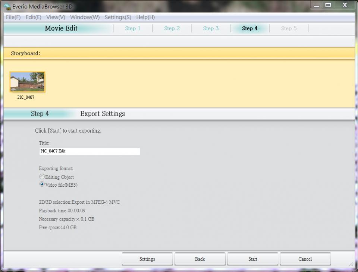Open export Settings with the bottom button
This screenshot has height=272, width=358.
click(x=147, y=259)
